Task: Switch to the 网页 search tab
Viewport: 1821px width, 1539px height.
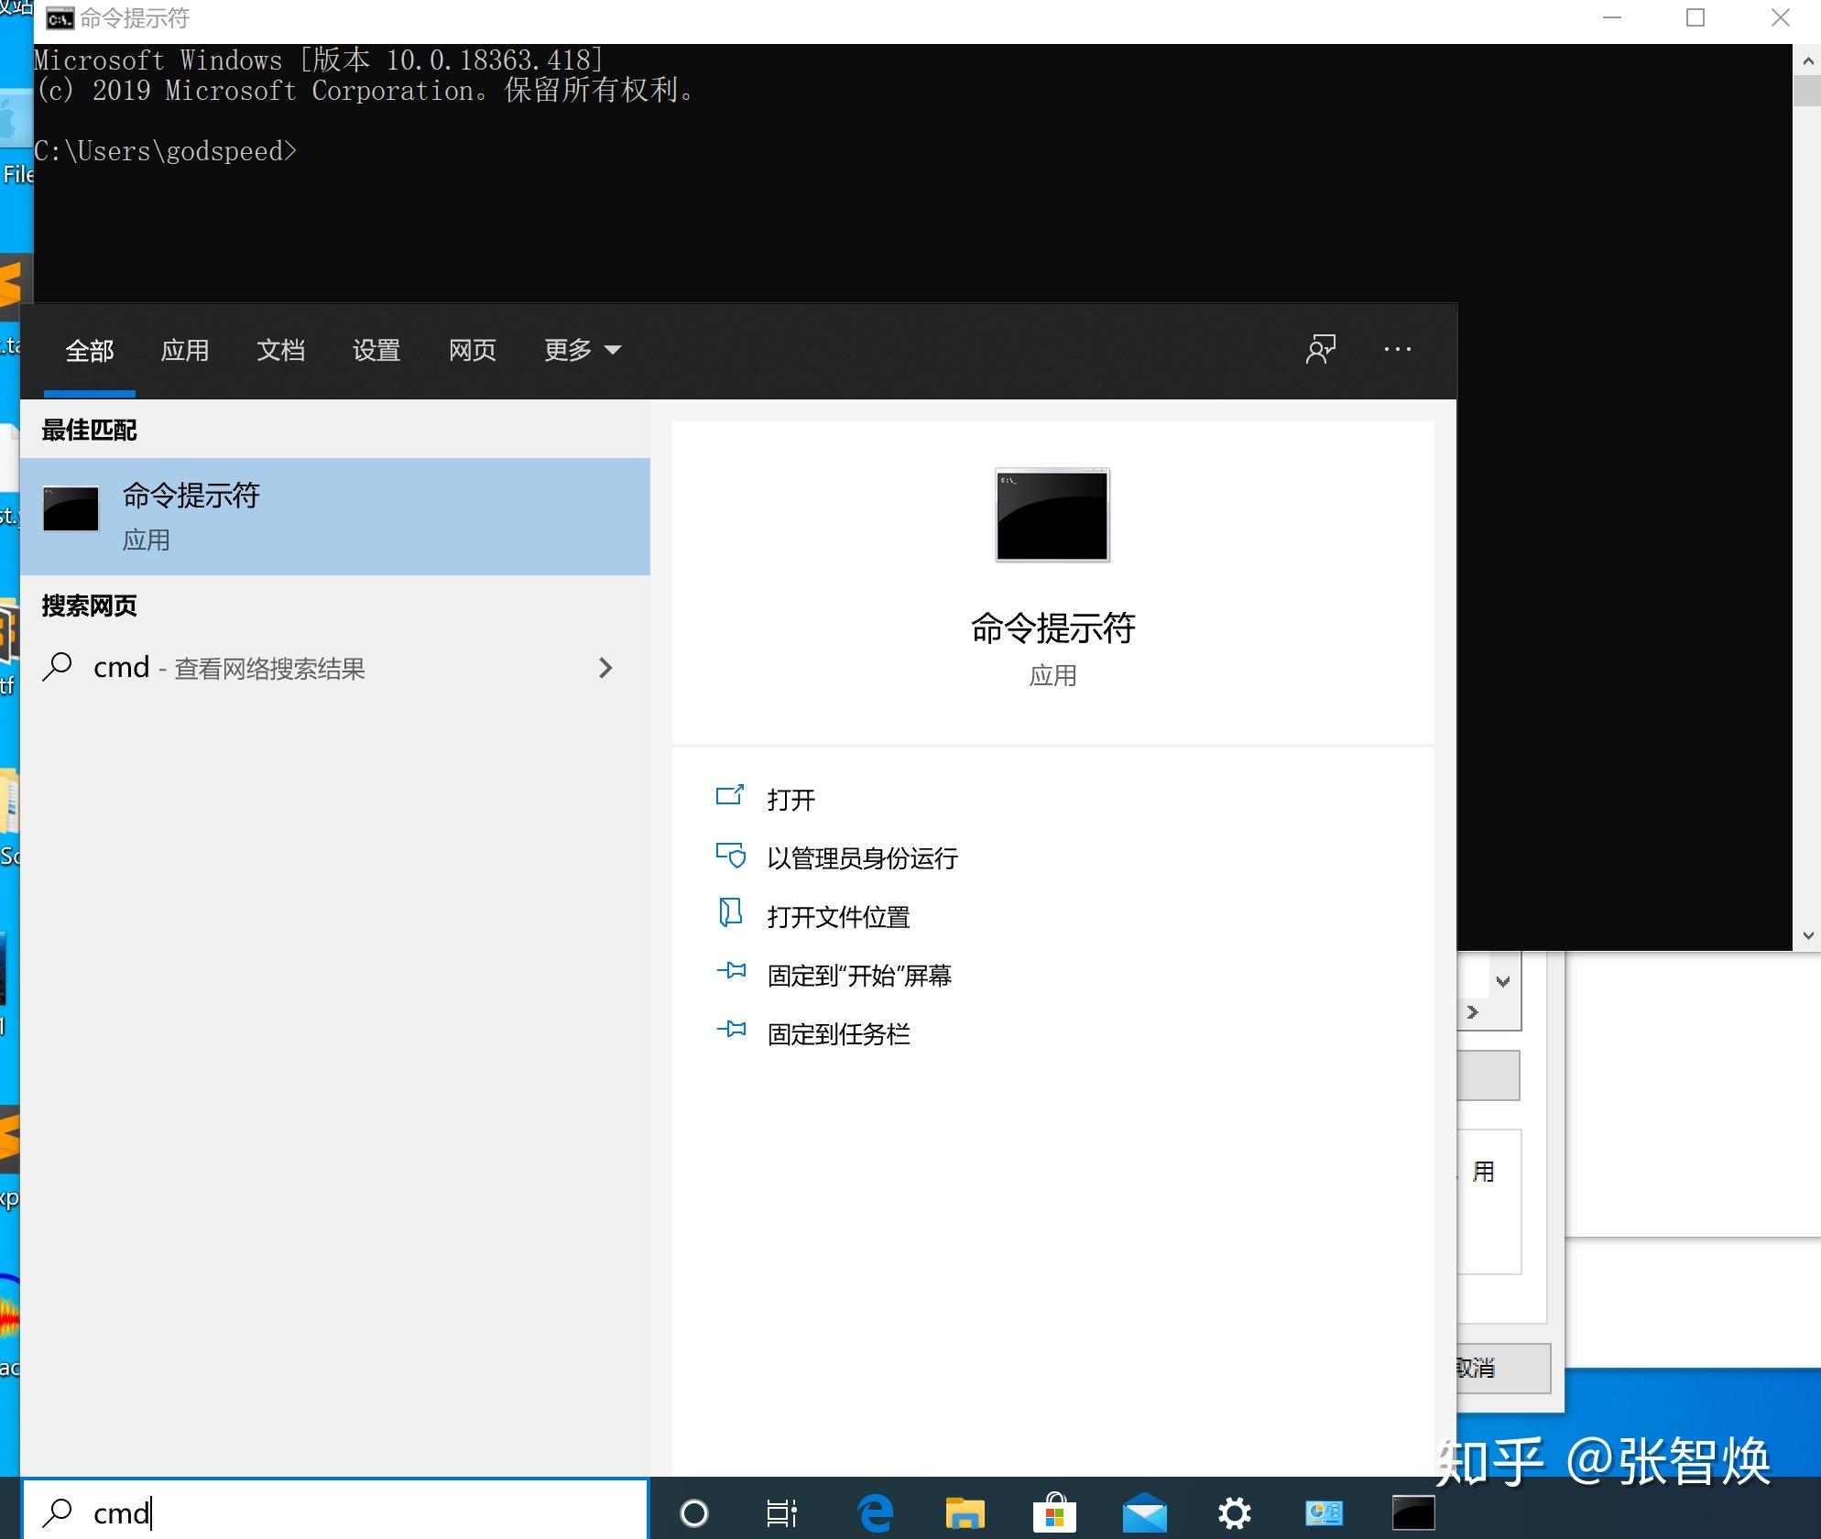Action: pos(473,350)
